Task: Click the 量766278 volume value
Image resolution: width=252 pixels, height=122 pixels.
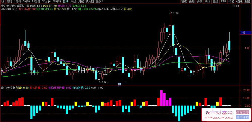Action: pyautogui.click(x=60, y=9)
